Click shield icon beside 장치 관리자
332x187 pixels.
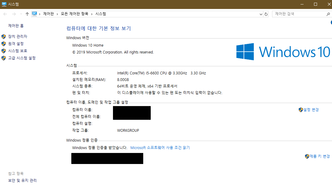pyautogui.click(x=4, y=36)
